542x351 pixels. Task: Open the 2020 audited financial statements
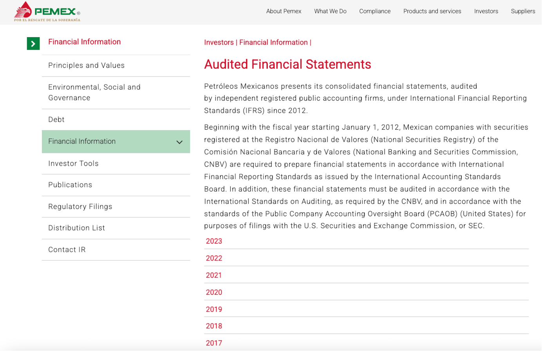pos(214,292)
